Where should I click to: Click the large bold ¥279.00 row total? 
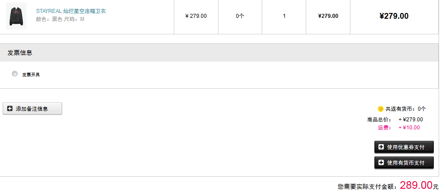tap(394, 16)
